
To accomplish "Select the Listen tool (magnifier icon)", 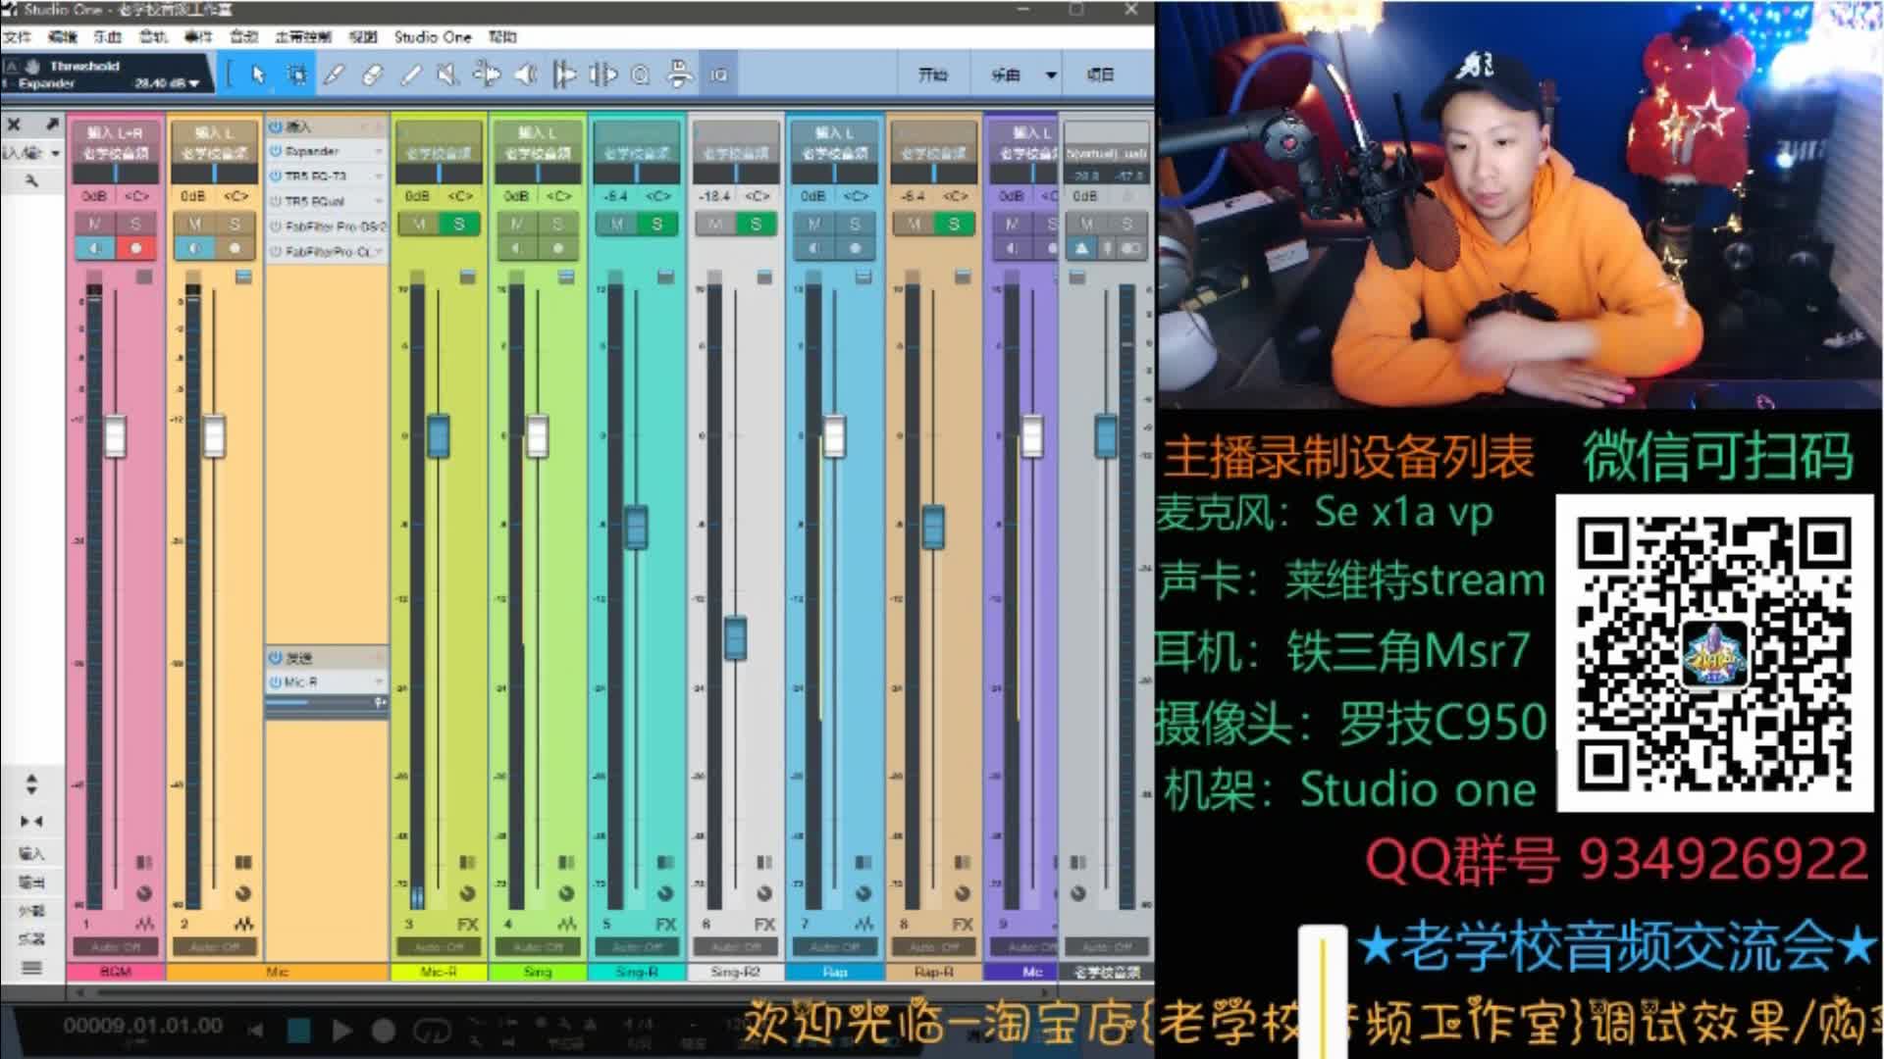I will pos(640,74).
